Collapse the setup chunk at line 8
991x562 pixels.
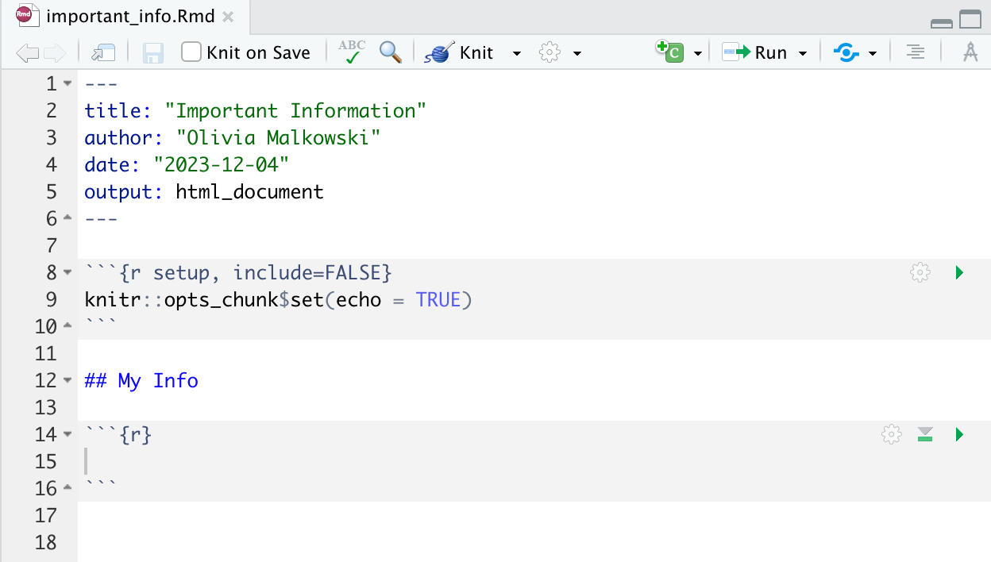click(x=67, y=272)
